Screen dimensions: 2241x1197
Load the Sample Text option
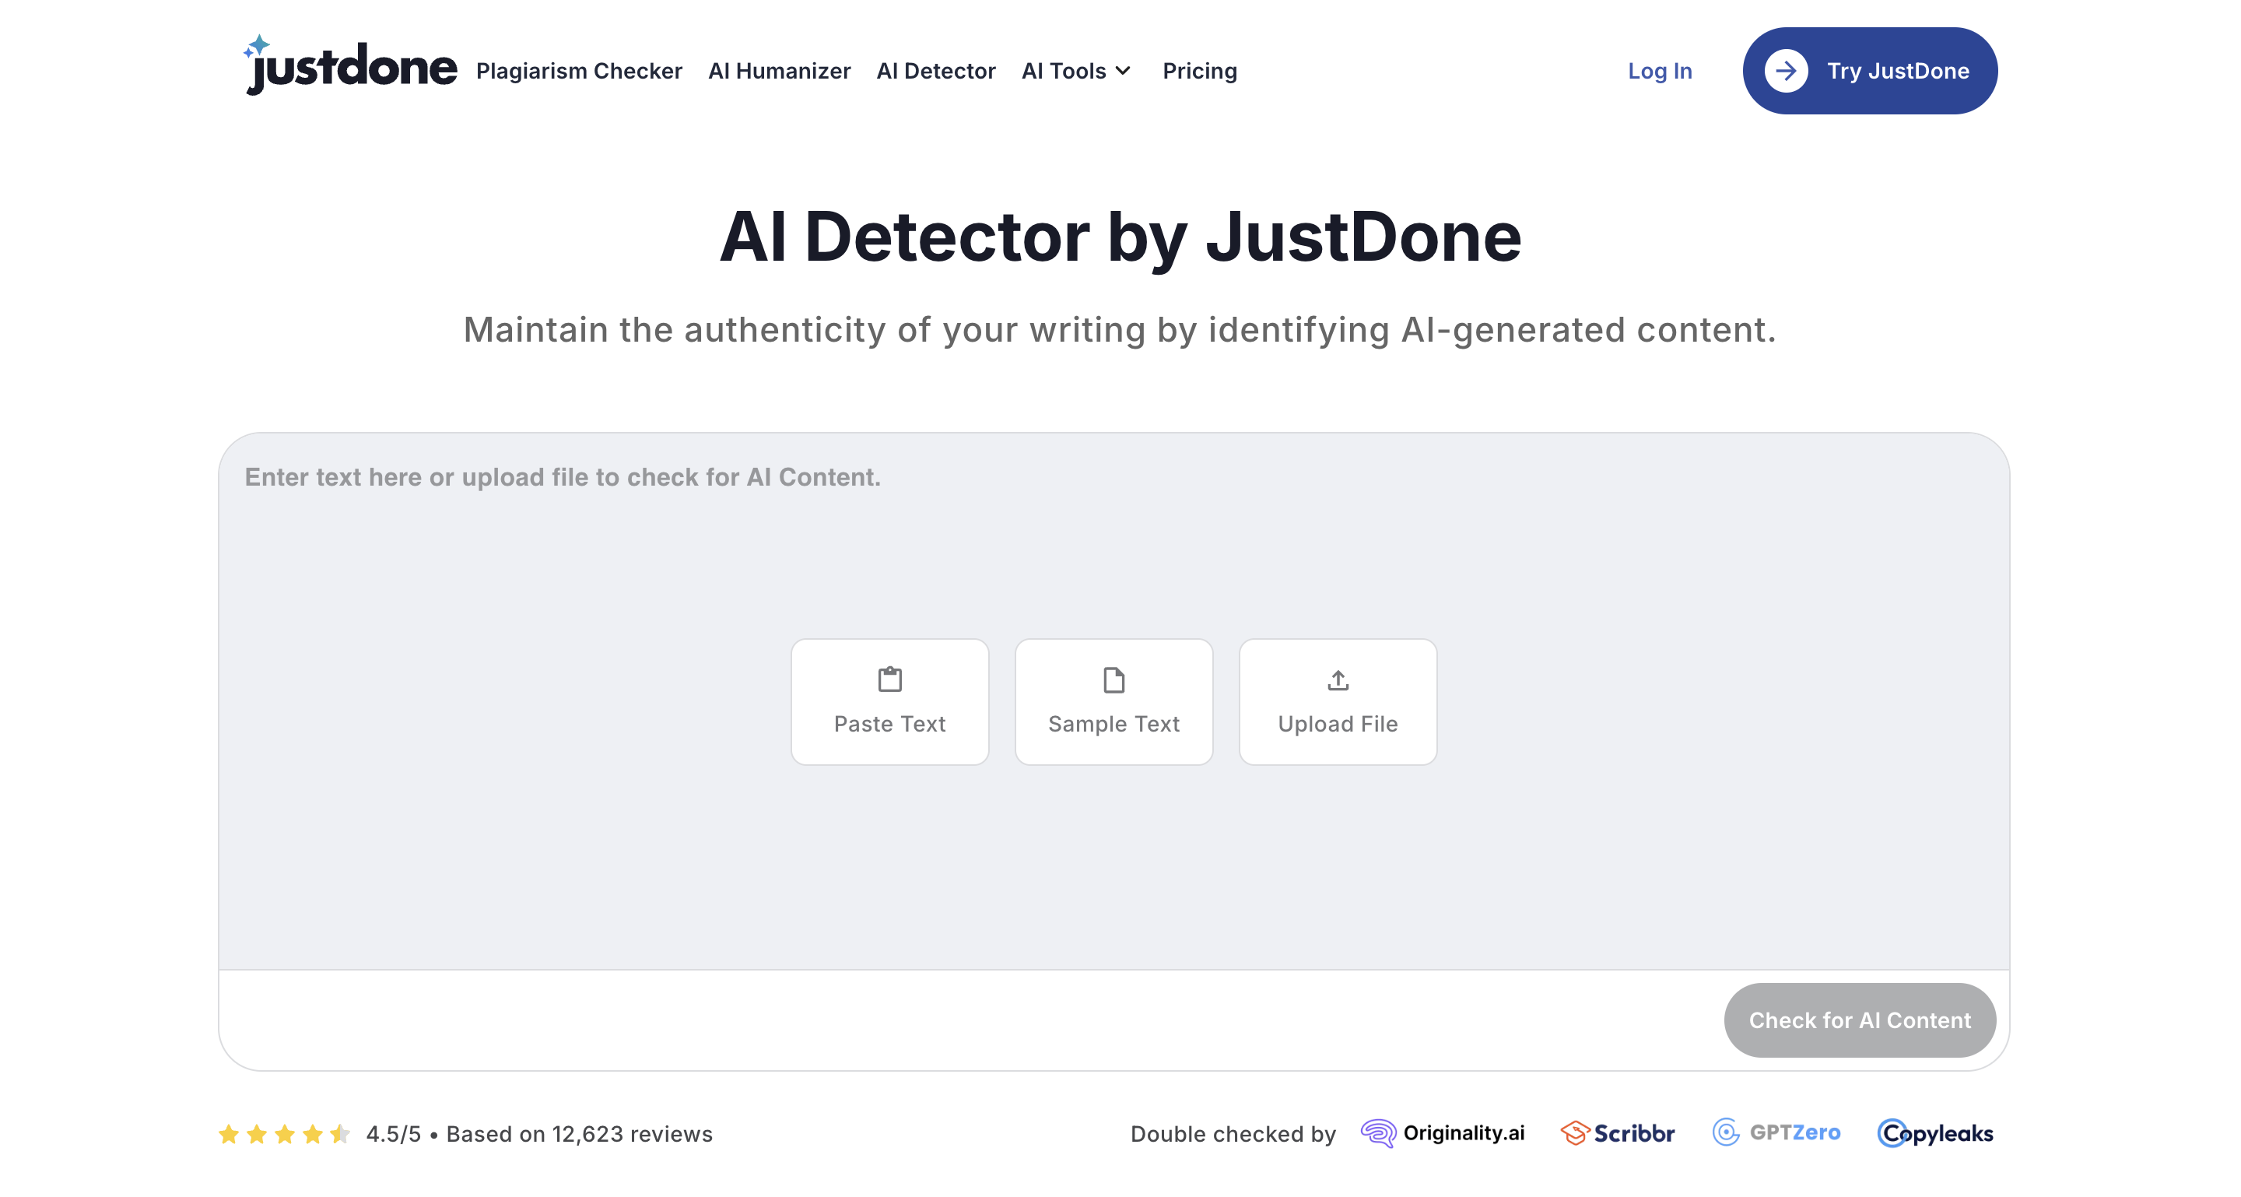click(x=1113, y=702)
